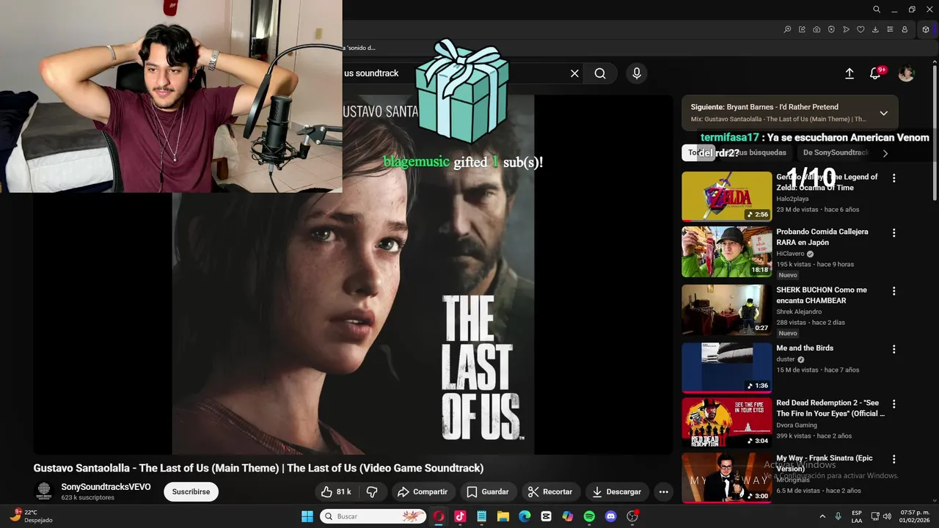Open Opera extensions cube icon

click(926, 29)
